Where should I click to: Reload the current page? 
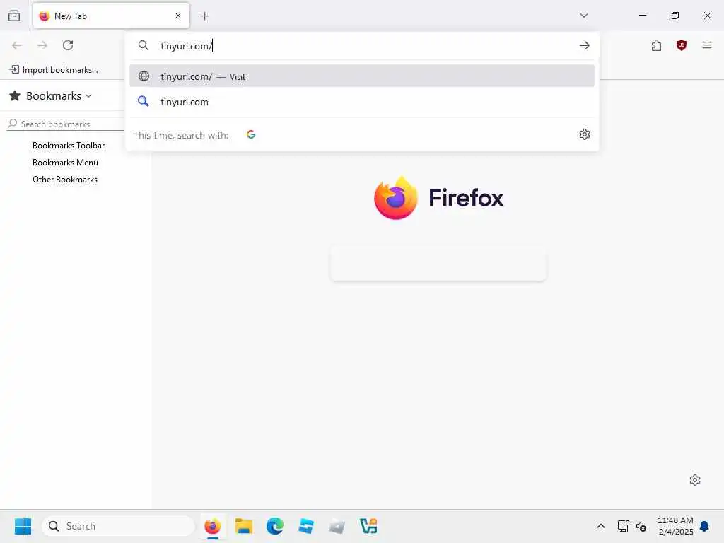point(68,45)
